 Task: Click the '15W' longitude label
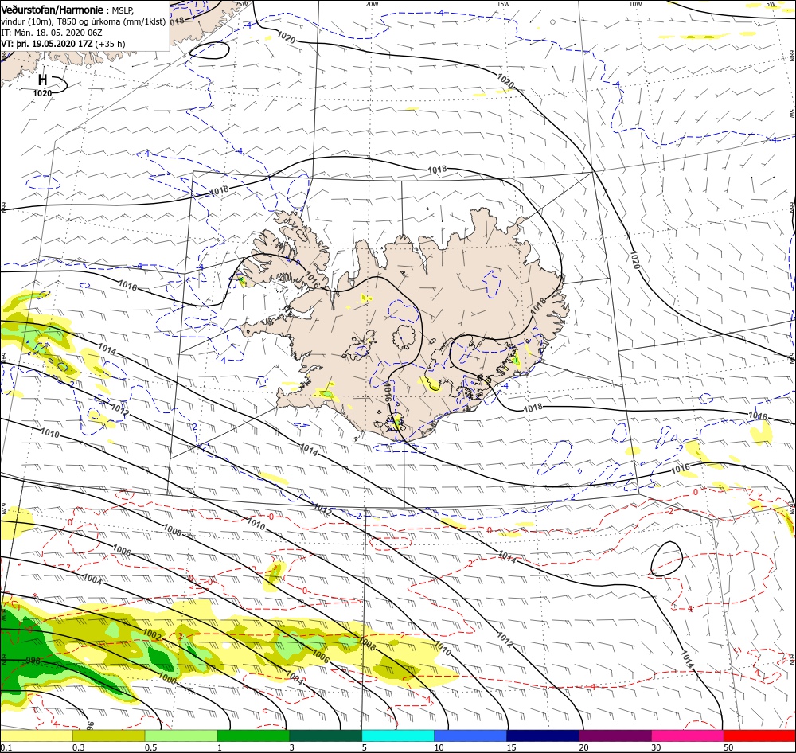tap(504, 4)
